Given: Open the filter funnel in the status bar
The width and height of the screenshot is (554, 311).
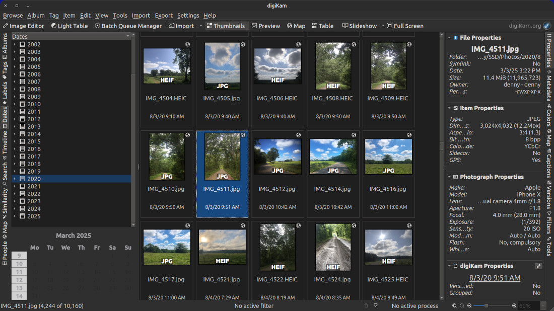Looking at the screenshot, I should click(375, 305).
